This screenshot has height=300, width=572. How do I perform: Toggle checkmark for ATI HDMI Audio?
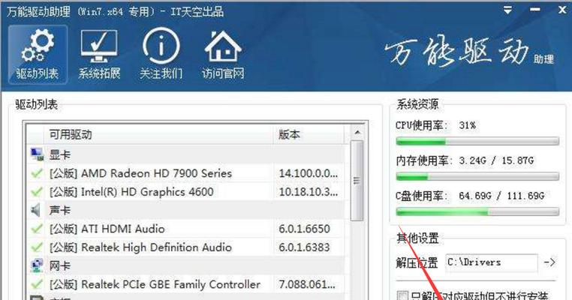(37, 229)
